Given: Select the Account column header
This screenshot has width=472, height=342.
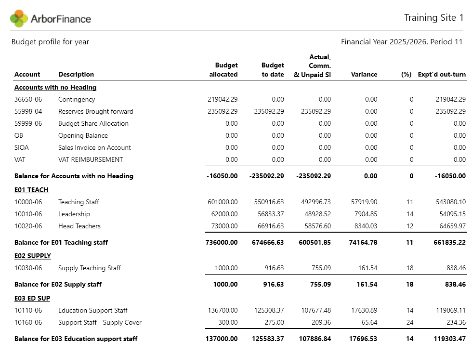Looking at the screenshot, I should click(x=27, y=74).
